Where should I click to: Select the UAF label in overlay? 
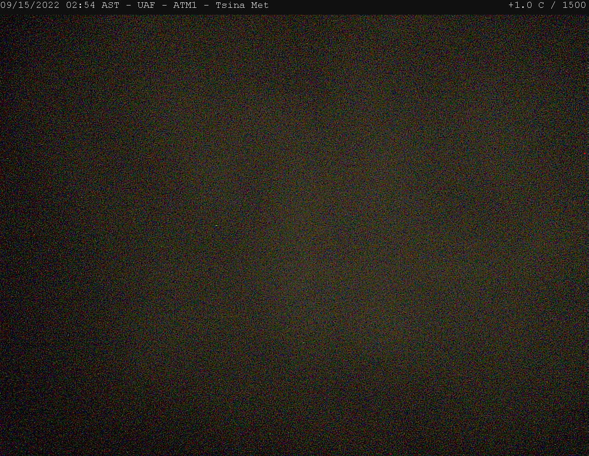(x=146, y=6)
